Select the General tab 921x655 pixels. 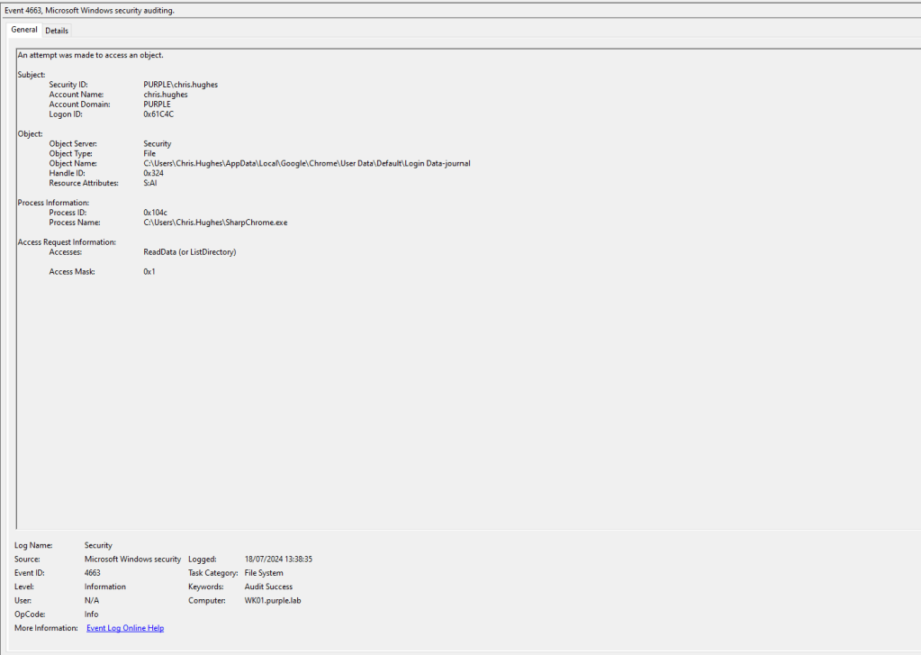click(x=24, y=30)
